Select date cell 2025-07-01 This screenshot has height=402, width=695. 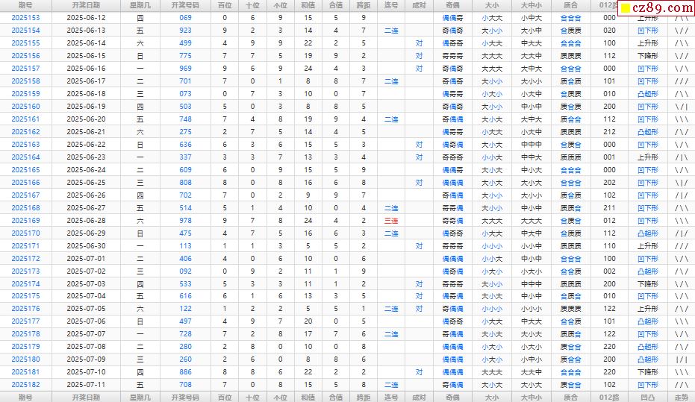(86, 259)
